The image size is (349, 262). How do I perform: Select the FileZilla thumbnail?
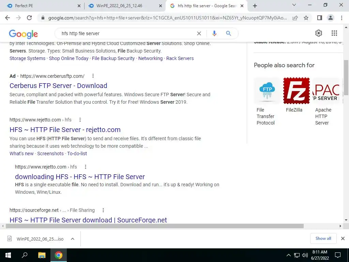pos(296,91)
